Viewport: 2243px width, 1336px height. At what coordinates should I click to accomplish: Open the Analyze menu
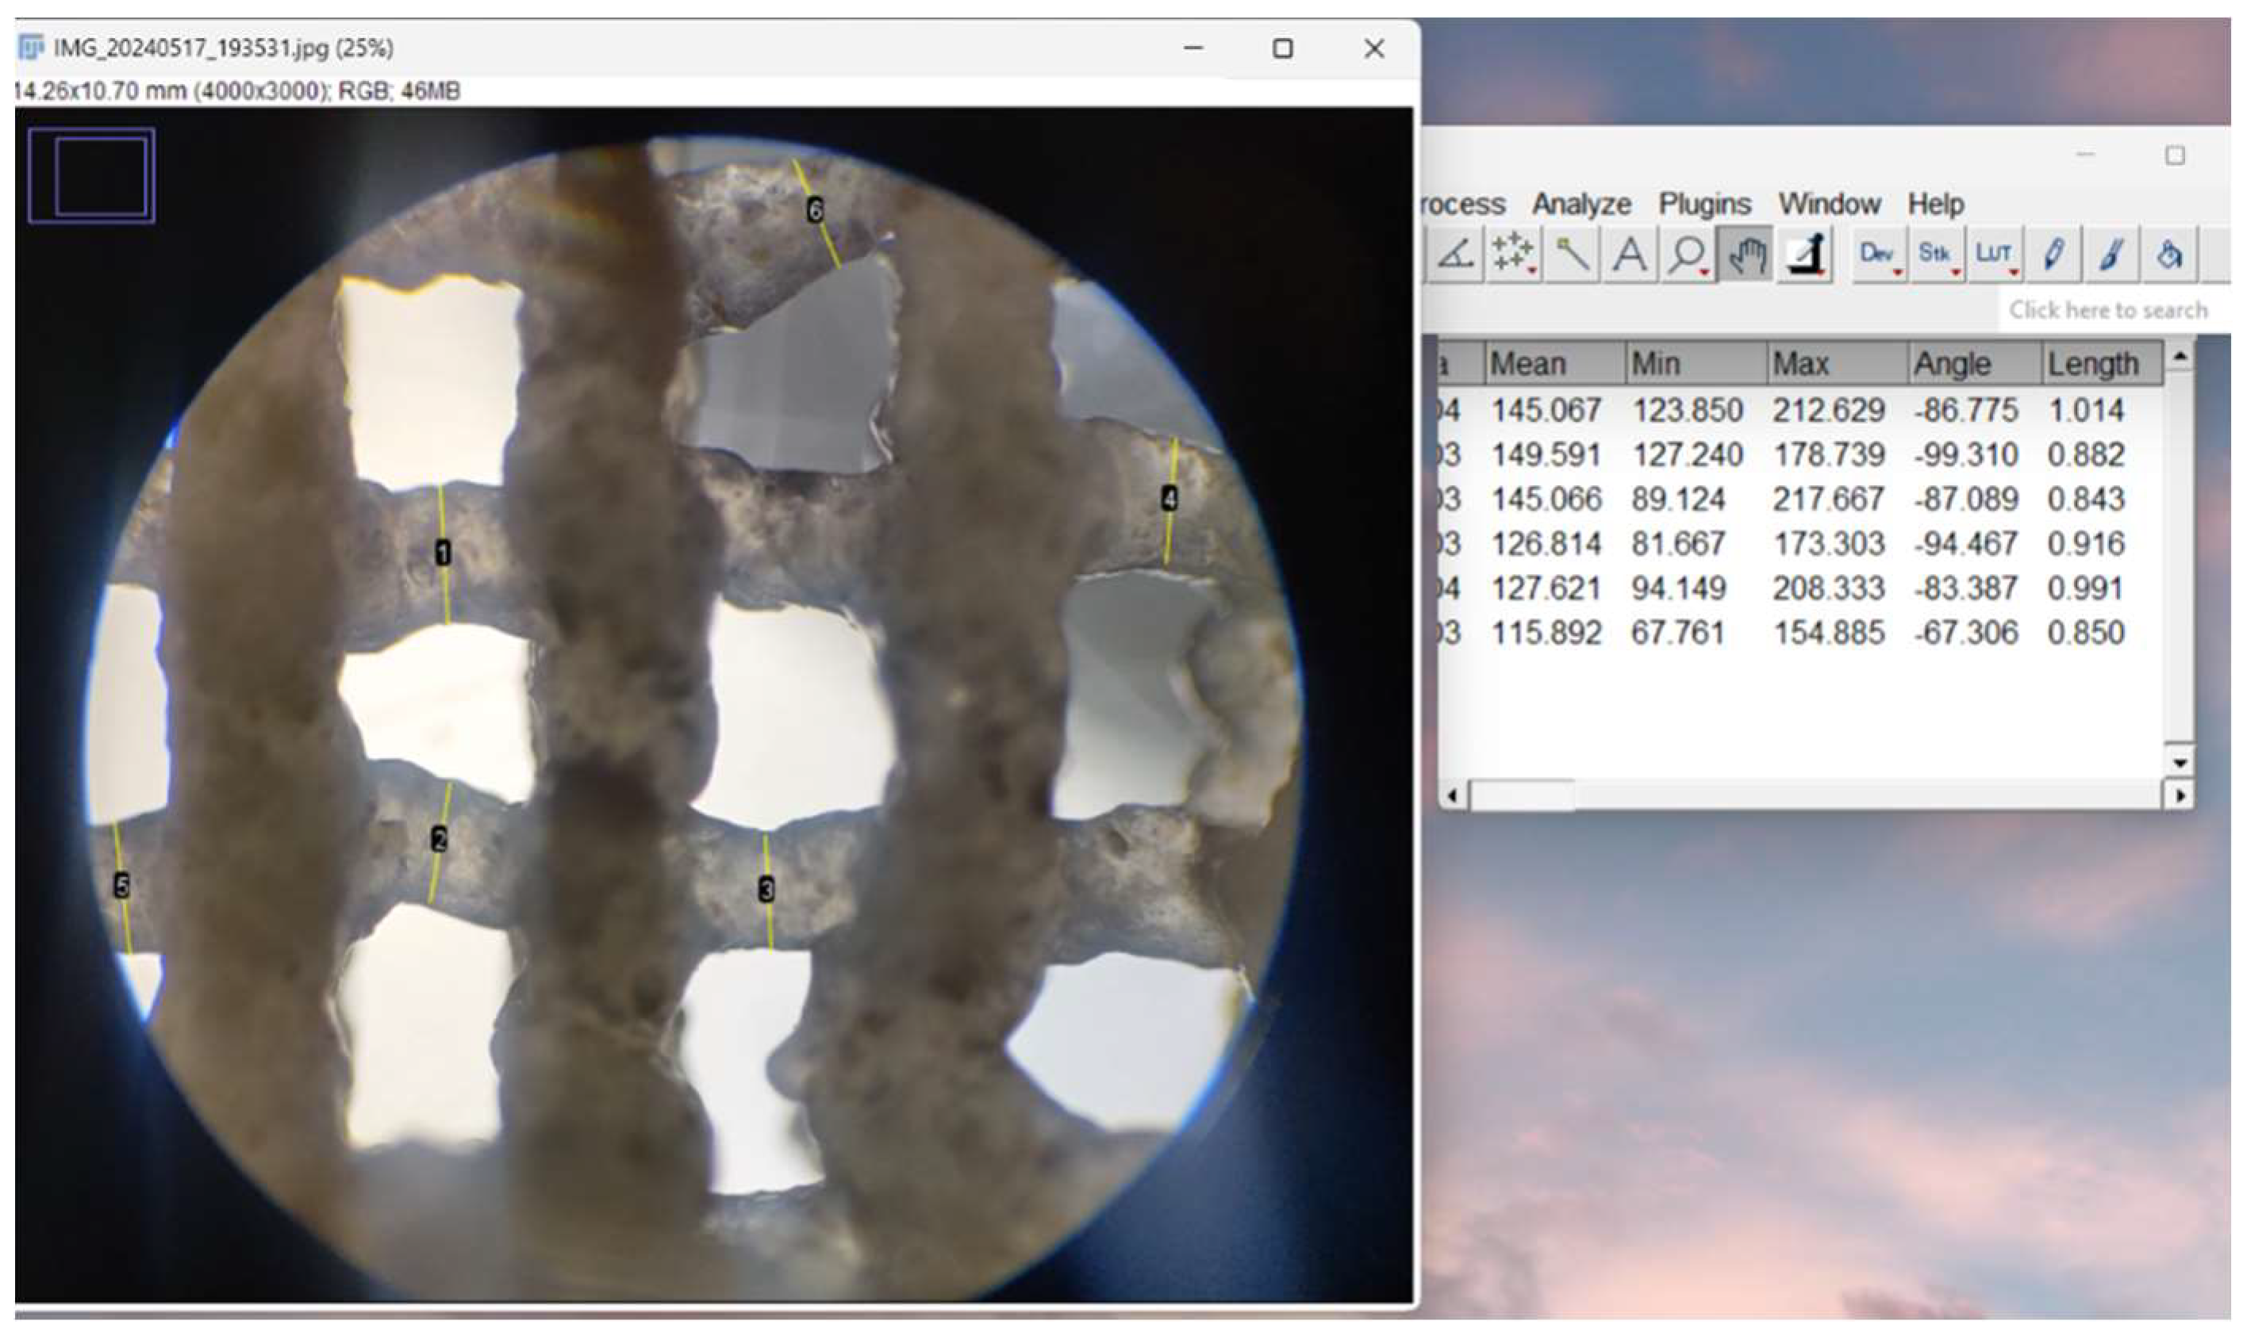[x=1581, y=205]
